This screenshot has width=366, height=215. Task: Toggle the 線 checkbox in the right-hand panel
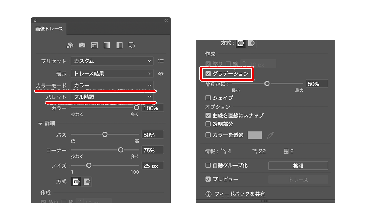228,64
